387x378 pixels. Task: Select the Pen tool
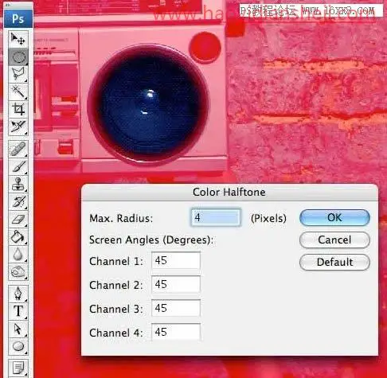pos(18,294)
